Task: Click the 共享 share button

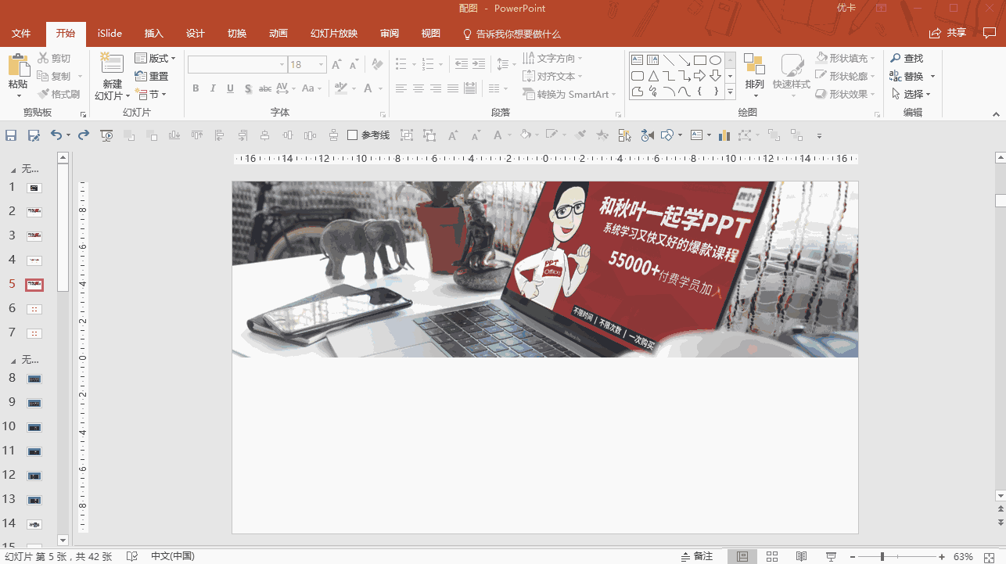Action: click(947, 33)
